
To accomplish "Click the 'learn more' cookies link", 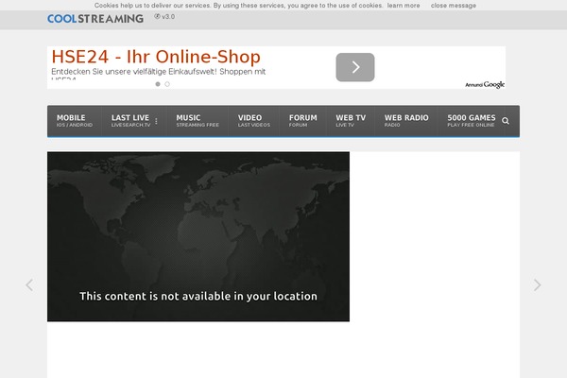I will (404, 6).
